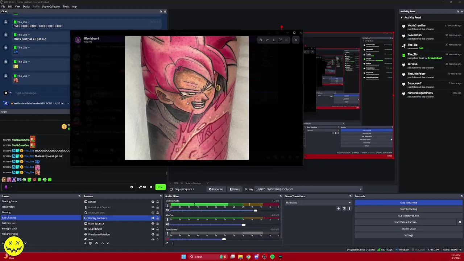
Task: Open transition properties three-dot menu
Action: [349, 208]
